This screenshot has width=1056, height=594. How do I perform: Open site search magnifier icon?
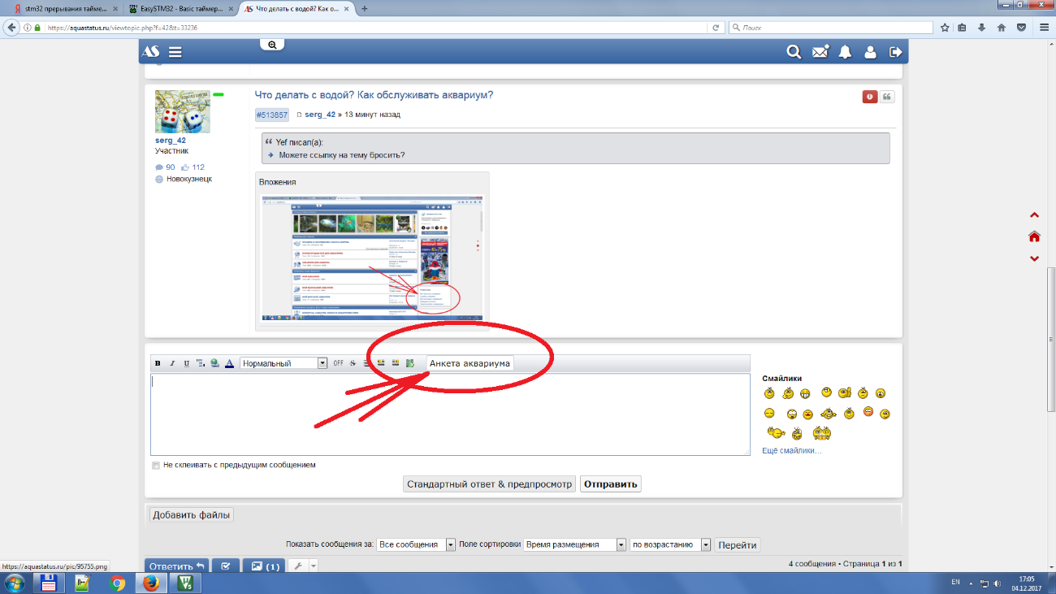pos(794,52)
